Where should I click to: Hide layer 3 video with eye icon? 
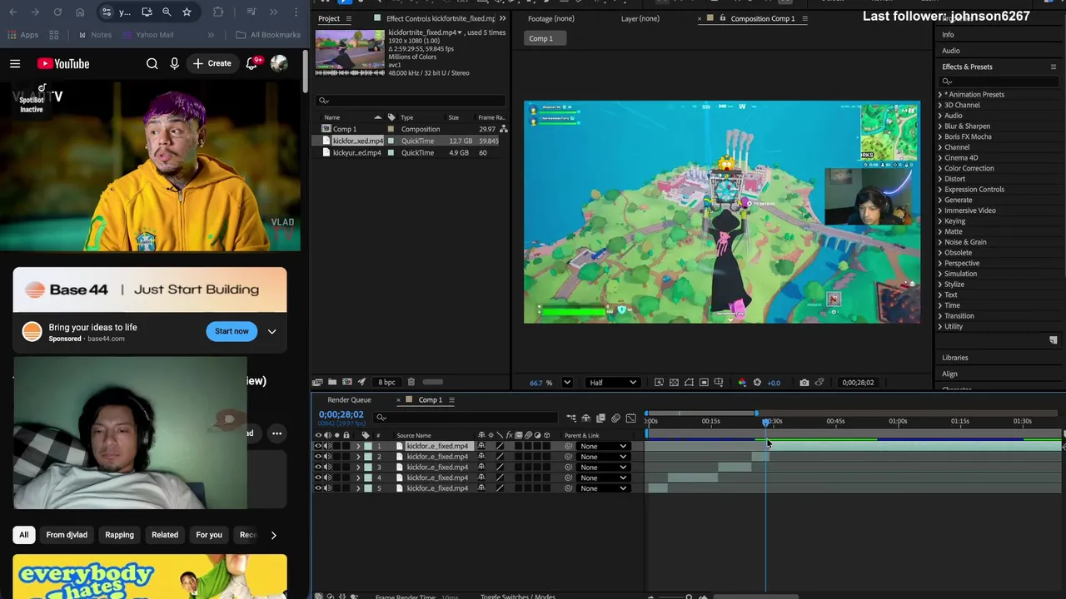[317, 467]
